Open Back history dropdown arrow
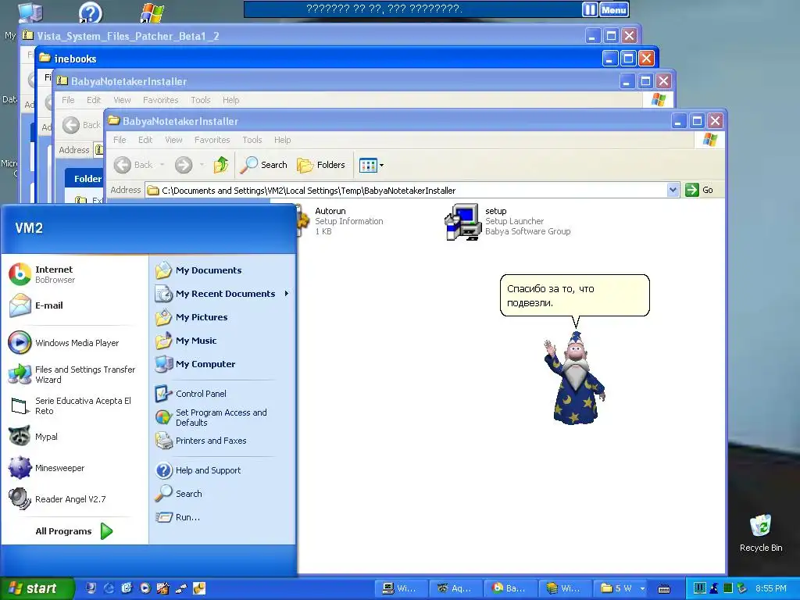This screenshot has height=600, width=800. [x=162, y=165]
